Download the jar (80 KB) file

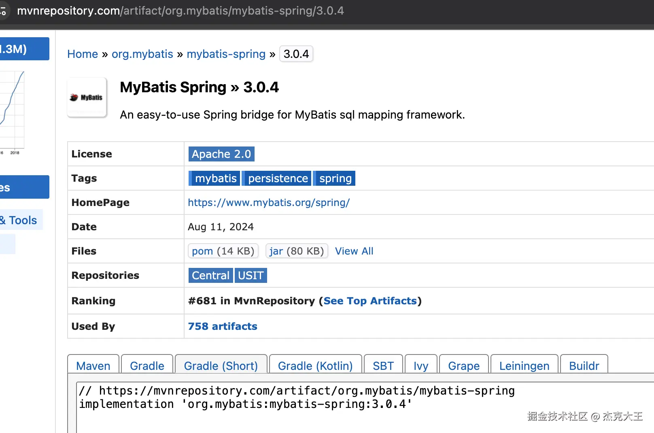(296, 251)
